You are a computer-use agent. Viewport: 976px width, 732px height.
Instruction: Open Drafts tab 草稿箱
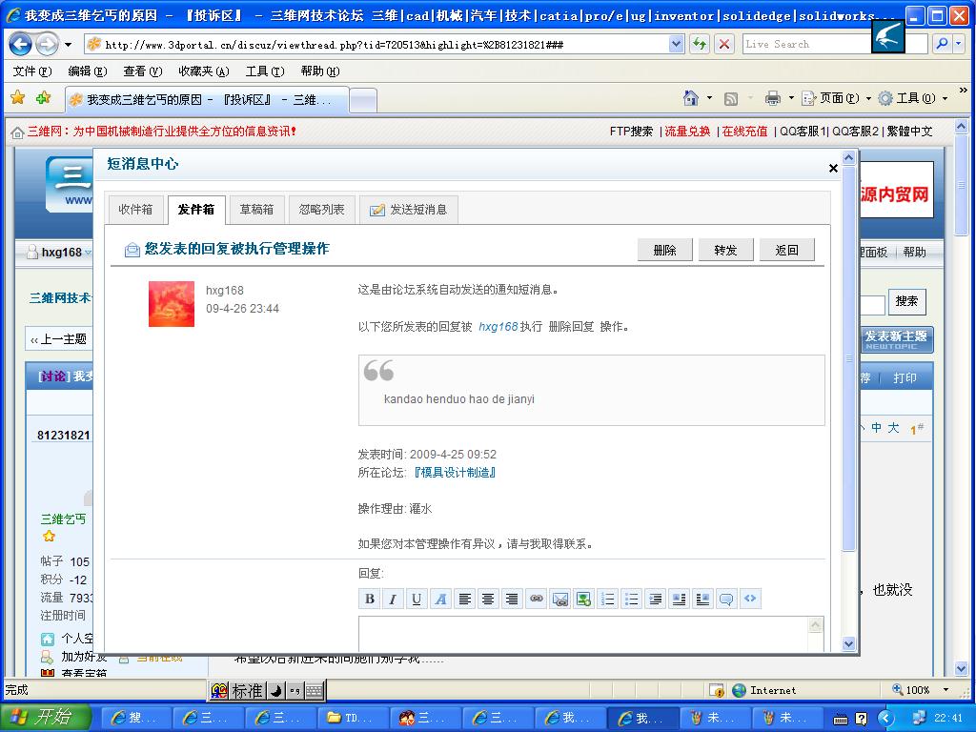click(x=256, y=210)
